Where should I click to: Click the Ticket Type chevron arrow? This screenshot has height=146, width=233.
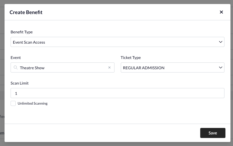coord(220,67)
